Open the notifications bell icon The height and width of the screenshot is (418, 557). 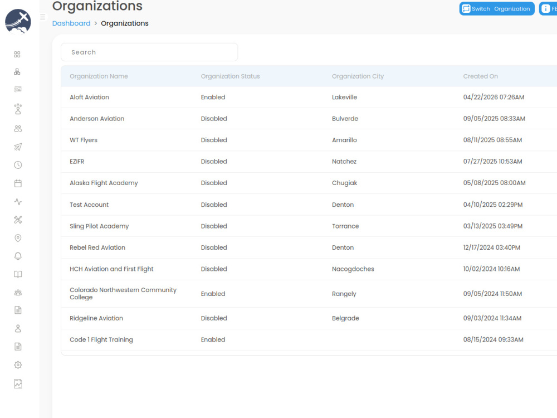[18, 256]
